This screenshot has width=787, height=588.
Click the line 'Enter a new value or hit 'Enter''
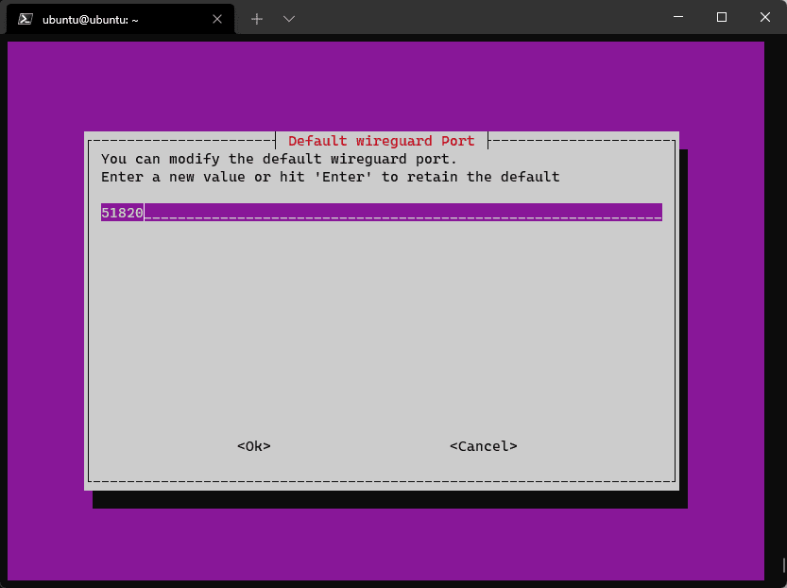coord(237,178)
